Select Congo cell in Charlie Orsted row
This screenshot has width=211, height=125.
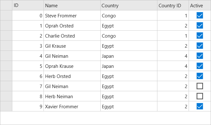[129, 36]
